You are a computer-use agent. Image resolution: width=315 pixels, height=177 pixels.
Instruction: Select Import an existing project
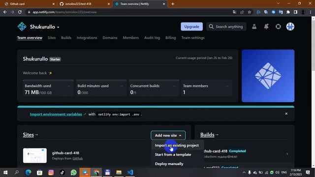(177, 146)
